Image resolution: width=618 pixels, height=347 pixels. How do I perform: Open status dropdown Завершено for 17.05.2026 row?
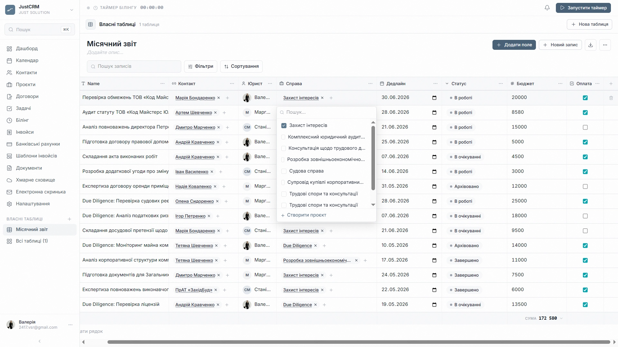(x=464, y=260)
